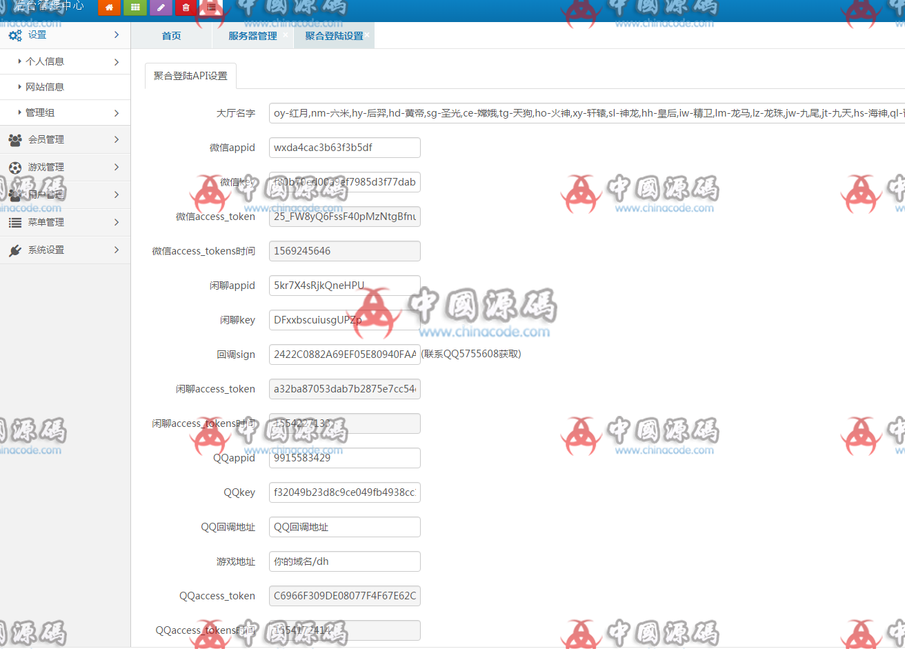Select the 聚合登陆API设置 sub-tab

click(x=190, y=76)
